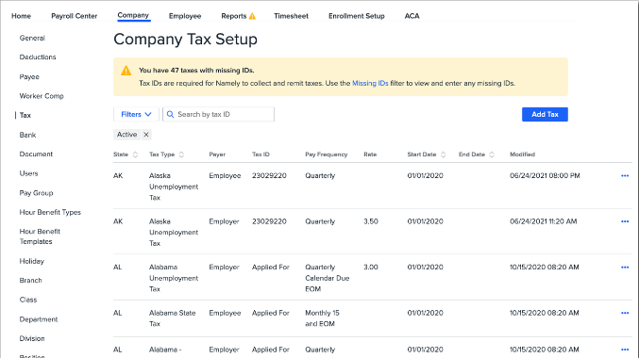Sort table by Start Date column

pos(443,155)
